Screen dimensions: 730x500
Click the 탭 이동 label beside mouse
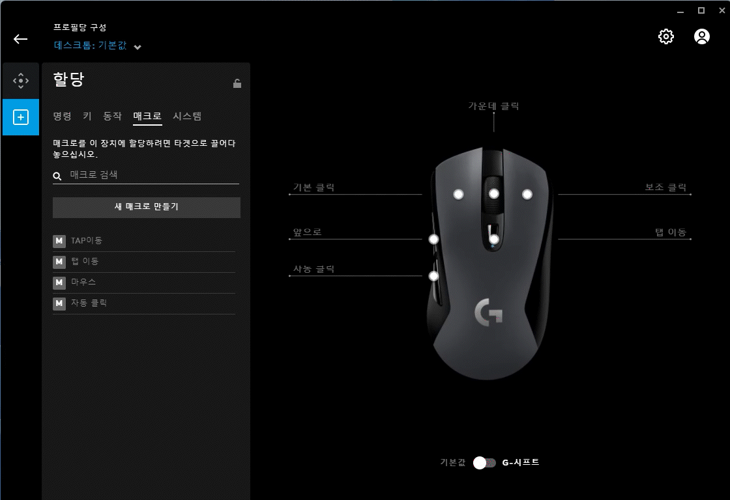pyautogui.click(x=671, y=232)
